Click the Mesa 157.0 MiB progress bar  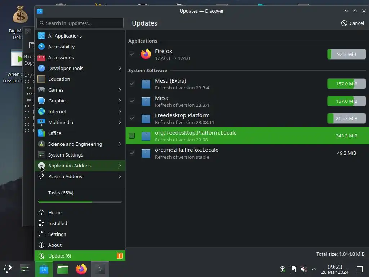[x=346, y=101]
